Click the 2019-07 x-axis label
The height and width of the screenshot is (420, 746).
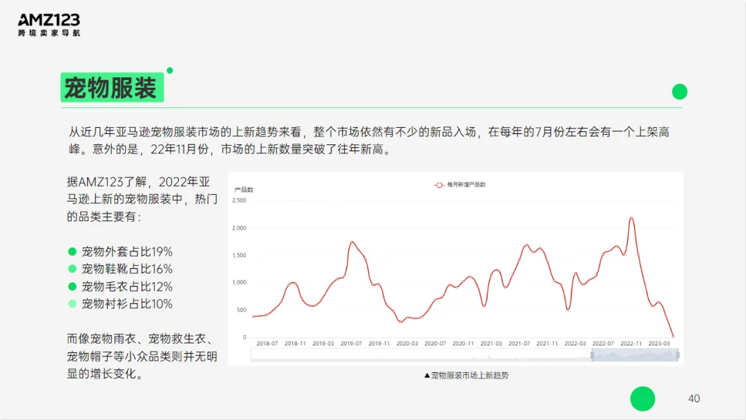pos(351,343)
